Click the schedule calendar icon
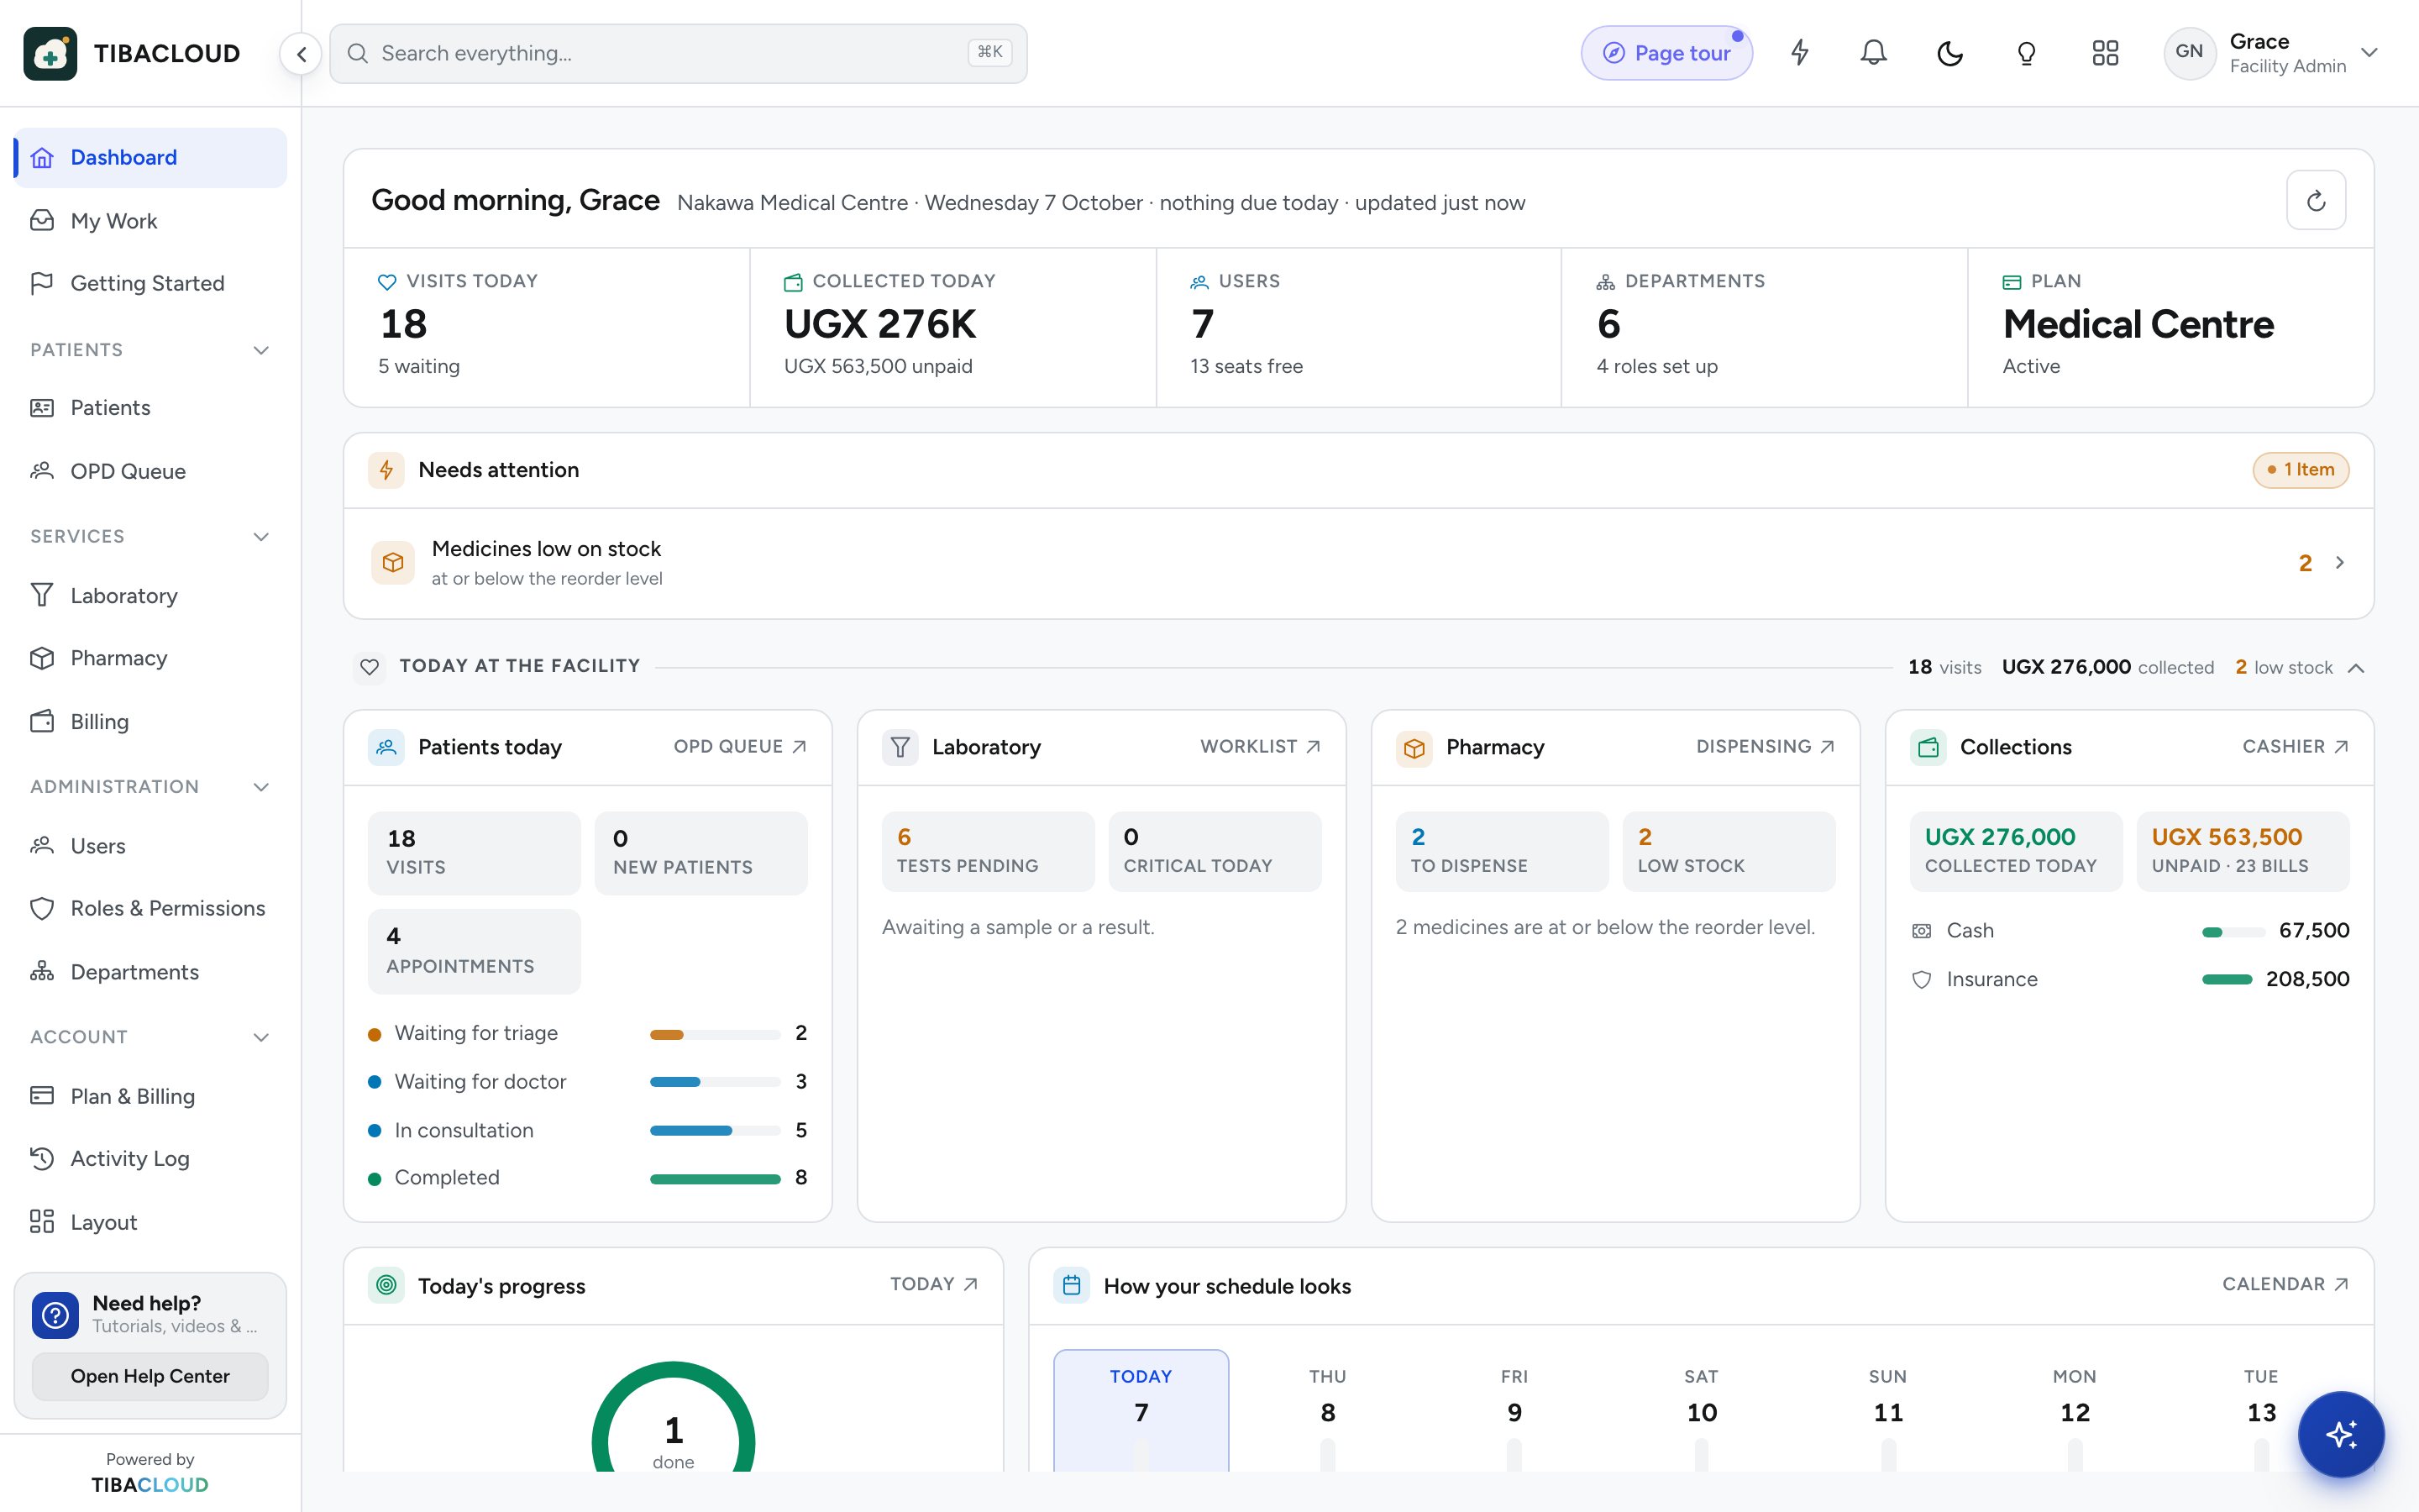This screenshot has height=1512, width=2419. pos(1072,1285)
